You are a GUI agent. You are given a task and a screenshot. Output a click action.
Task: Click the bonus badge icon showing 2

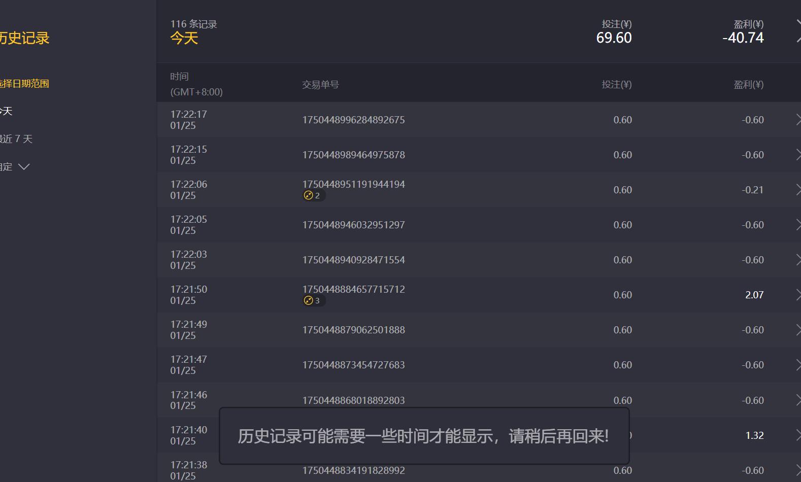309,195
